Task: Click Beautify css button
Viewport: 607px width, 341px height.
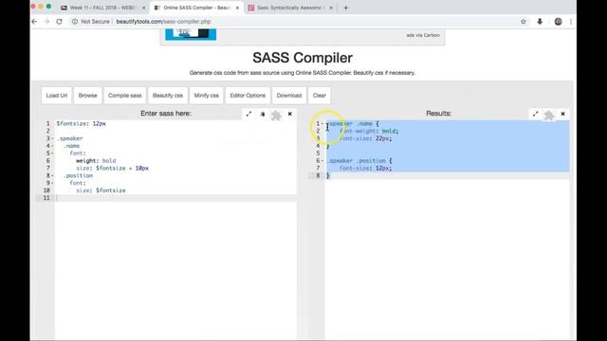Action: pos(168,96)
